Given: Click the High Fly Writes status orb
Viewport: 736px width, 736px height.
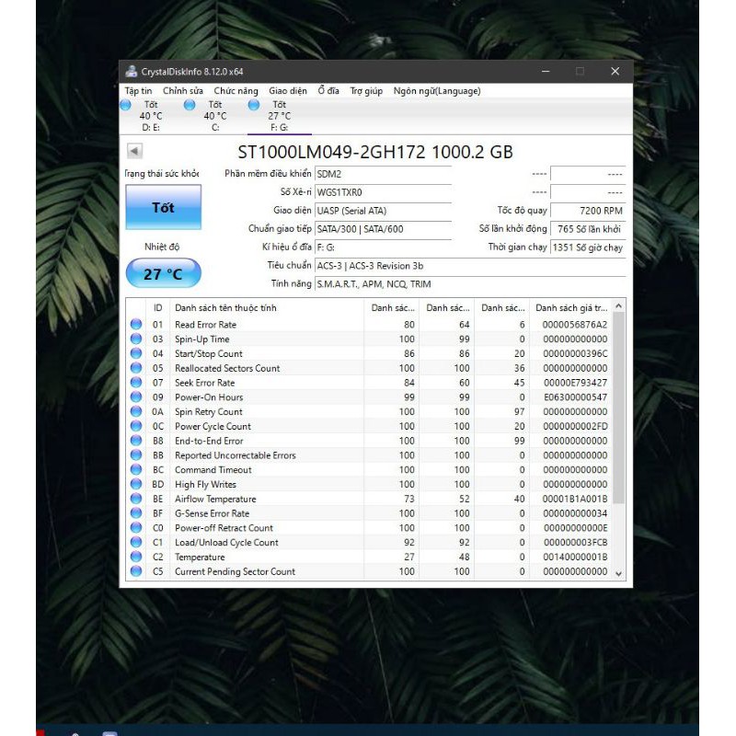Looking at the screenshot, I should tap(136, 485).
